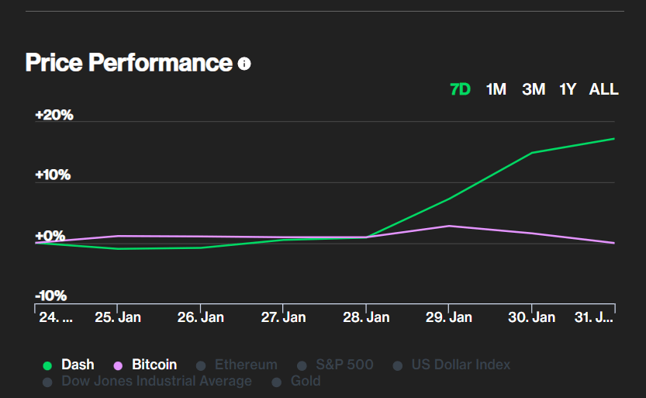Toggle the Bitcoin series in legend
Screen dimensions: 646x398
click(x=154, y=365)
